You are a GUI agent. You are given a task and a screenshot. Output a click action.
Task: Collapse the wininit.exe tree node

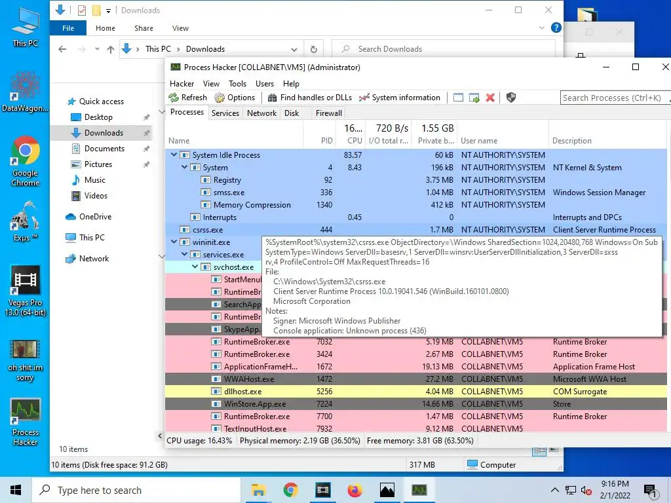pyautogui.click(x=174, y=242)
